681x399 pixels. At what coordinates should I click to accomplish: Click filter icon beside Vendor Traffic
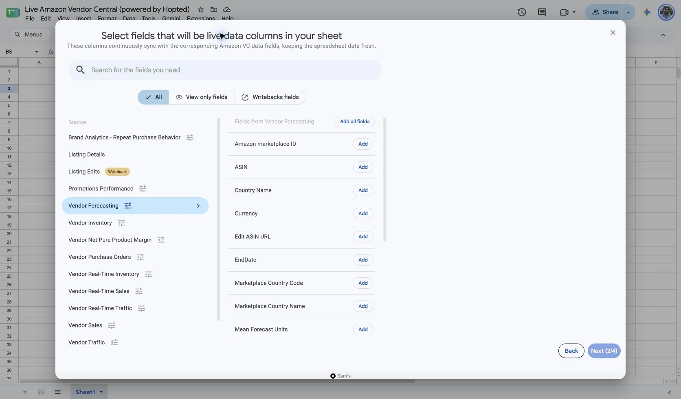click(x=114, y=342)
